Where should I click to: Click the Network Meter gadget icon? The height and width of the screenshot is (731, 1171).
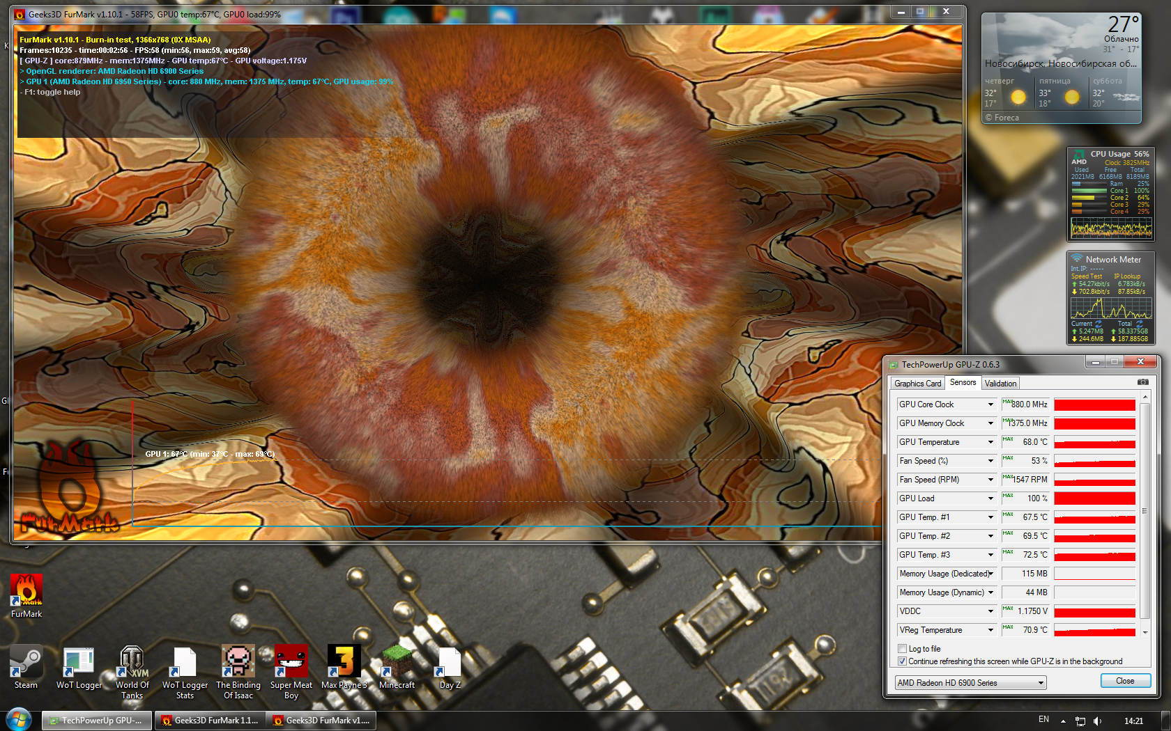click(1077, 259)
